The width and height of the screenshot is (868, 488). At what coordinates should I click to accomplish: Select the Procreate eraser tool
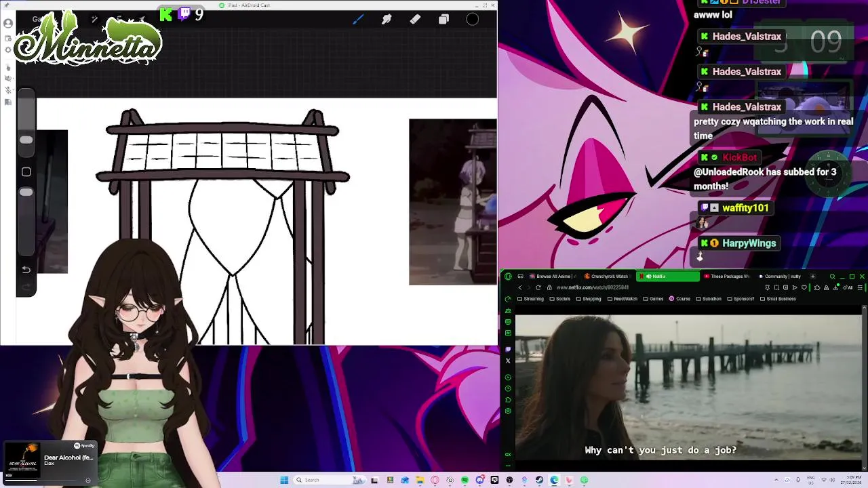[x=415, y=19]
